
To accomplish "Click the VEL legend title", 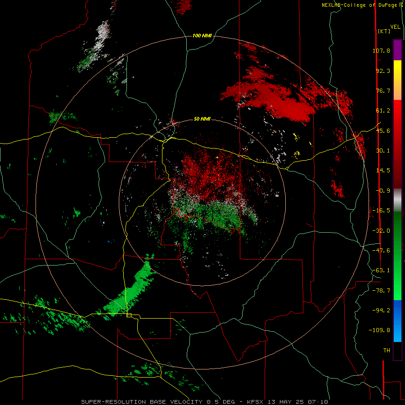I will coord(395,27).
